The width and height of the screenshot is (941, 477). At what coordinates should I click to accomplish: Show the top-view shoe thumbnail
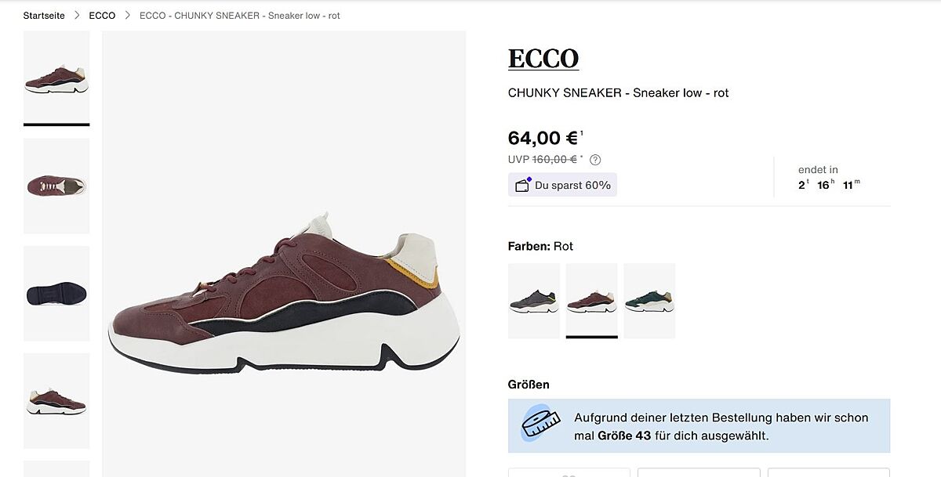[x=56, y=186]
